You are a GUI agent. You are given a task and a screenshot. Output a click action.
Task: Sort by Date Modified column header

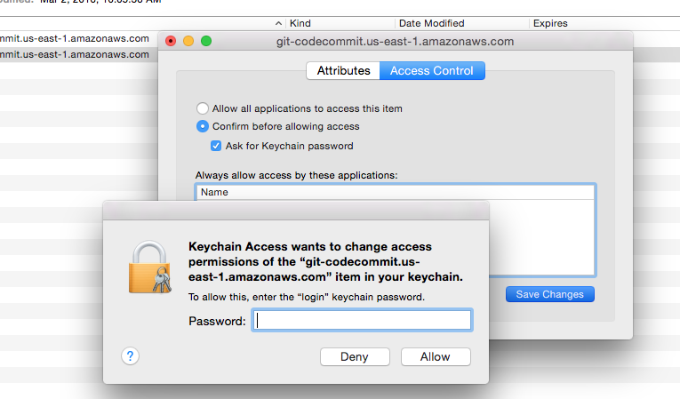click(x=431, y=23)
